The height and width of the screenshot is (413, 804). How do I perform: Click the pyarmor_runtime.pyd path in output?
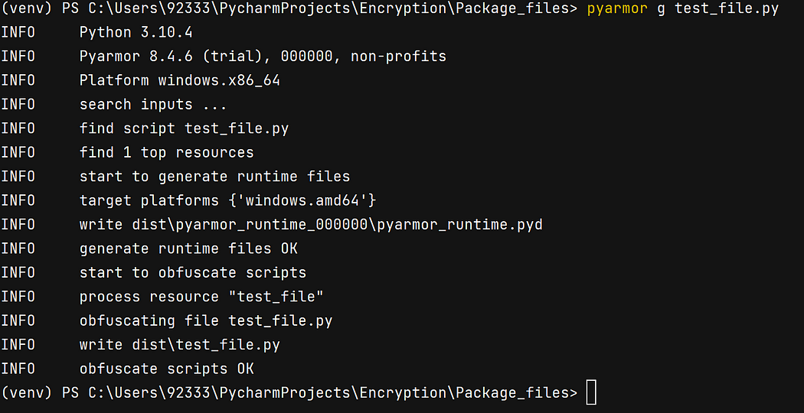pyautogui.click(x=337, y=224)
